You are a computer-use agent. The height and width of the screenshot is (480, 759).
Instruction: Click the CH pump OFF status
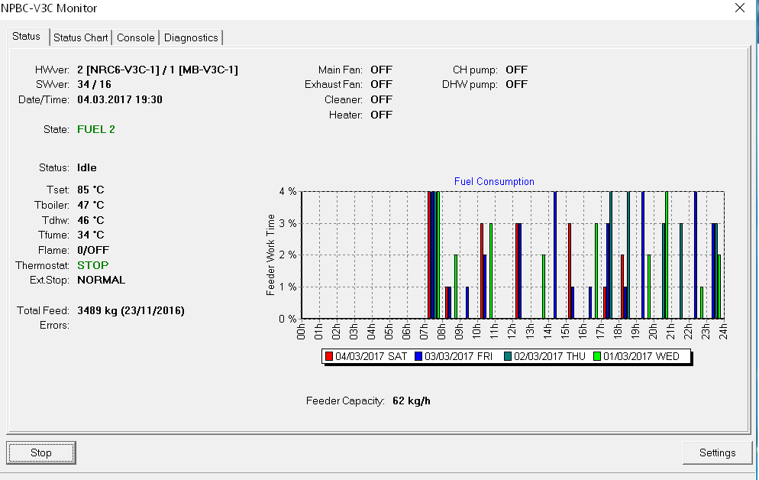(516, 70)
